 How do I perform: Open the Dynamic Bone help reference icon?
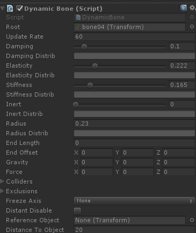[x=183, y=8]
